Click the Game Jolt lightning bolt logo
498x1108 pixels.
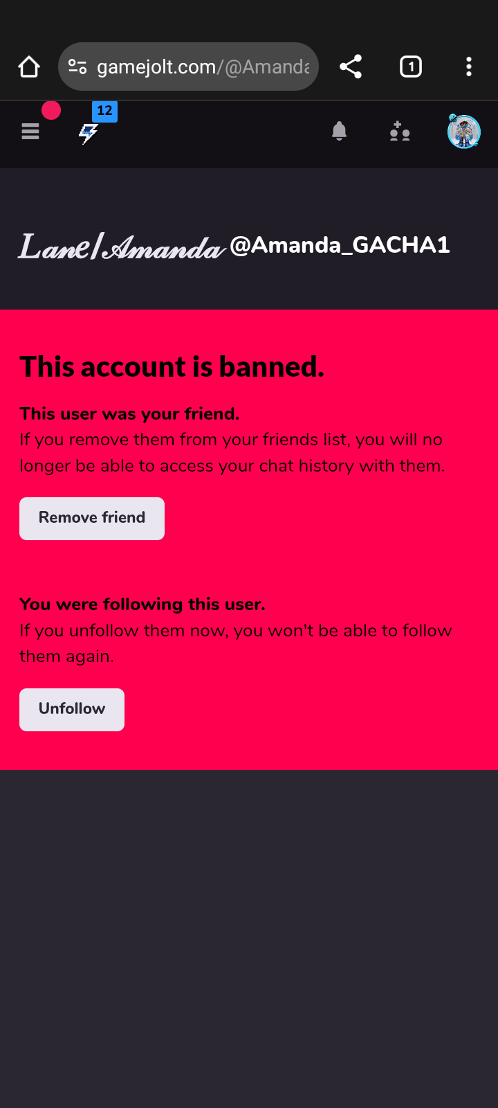(88, 133)
